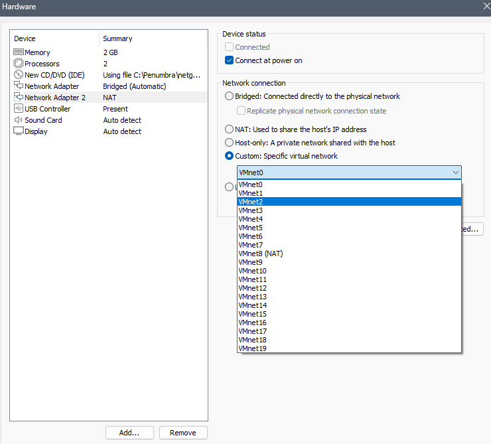
Task: Click the Present summary for USB
Action: 115,109
